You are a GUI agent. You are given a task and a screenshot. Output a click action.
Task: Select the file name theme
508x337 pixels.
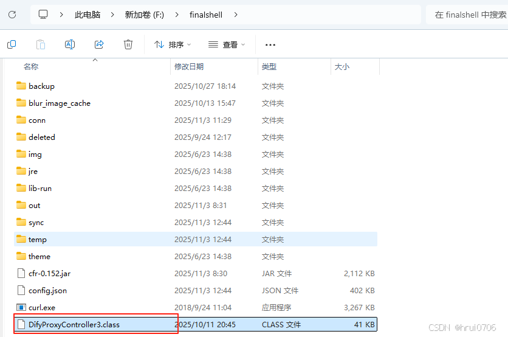(x=39, y=256)
